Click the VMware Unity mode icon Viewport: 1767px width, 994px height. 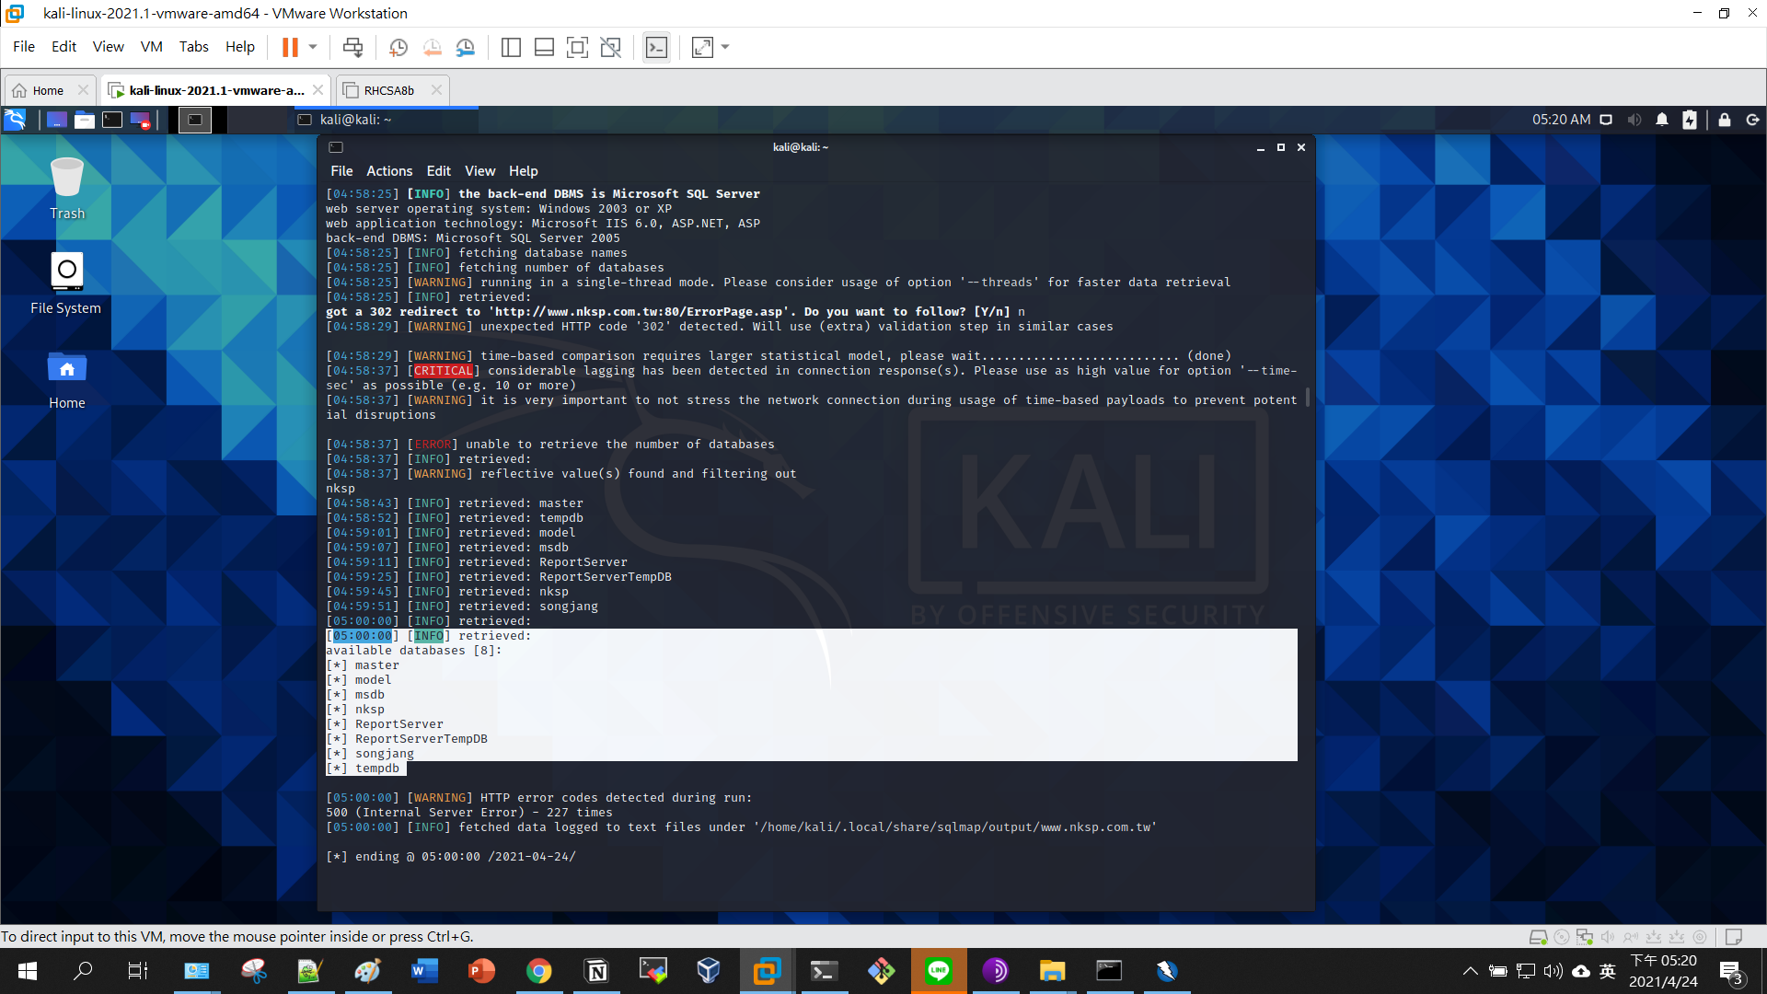coord(610,47)
